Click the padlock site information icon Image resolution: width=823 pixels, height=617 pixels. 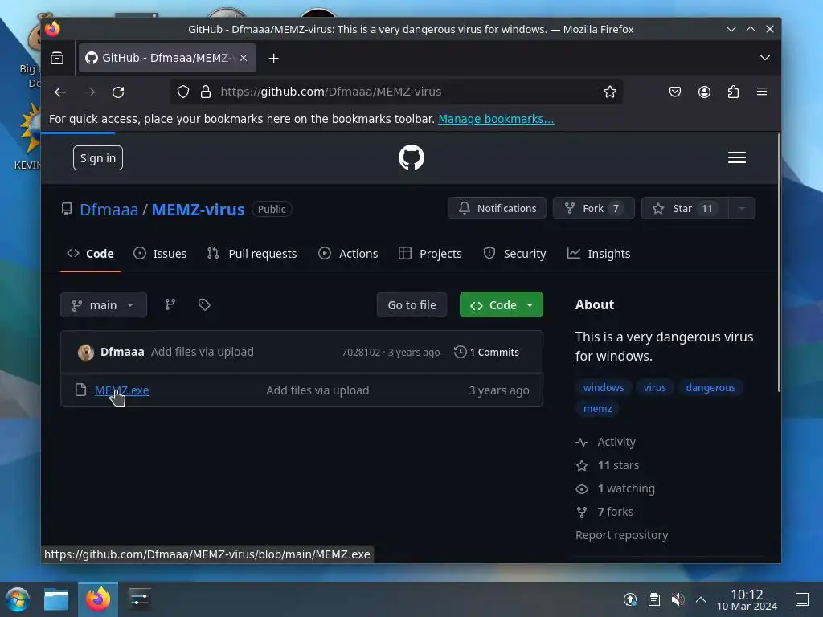click(x=206, y=92)
